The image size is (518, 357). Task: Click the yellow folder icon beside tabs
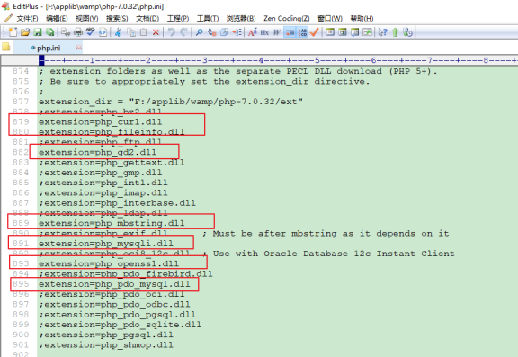[6, 47]
